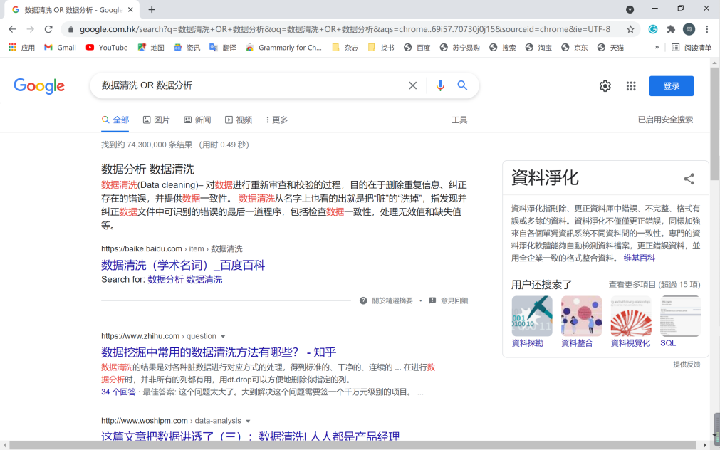Open the Grammarly extension icon
The image size is (720, 450).
pos(652,29)
